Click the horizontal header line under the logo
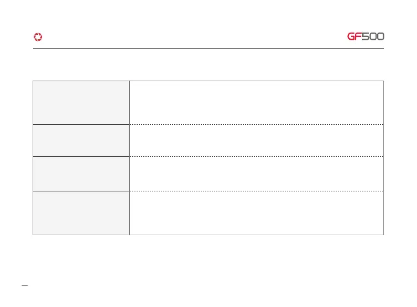417x307 pixels. tap(208, 48)
